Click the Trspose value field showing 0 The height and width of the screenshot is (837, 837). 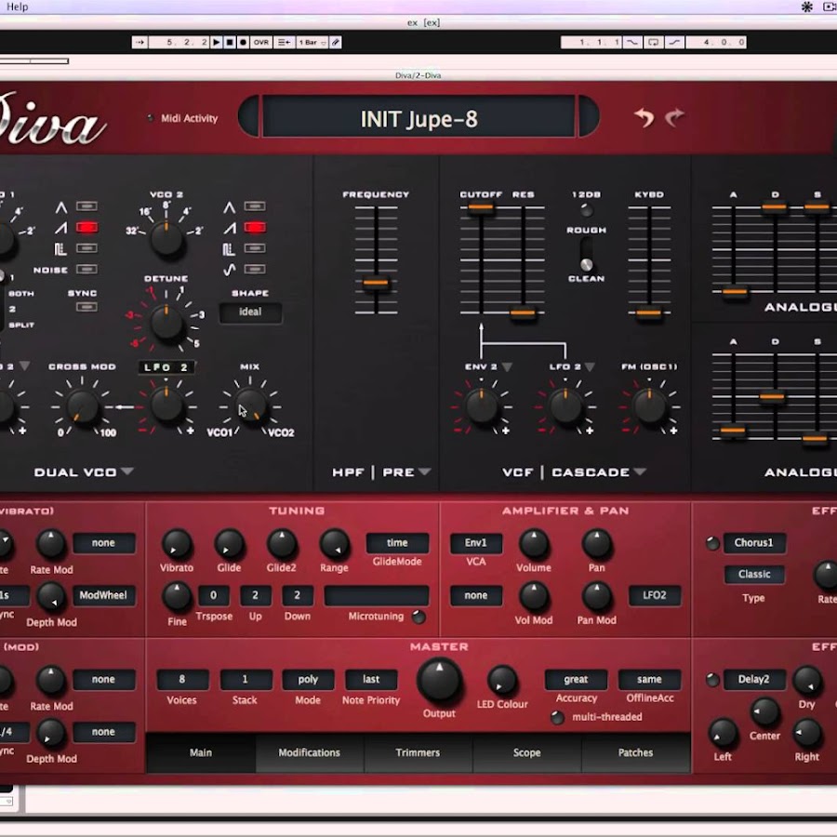point(214,595)
